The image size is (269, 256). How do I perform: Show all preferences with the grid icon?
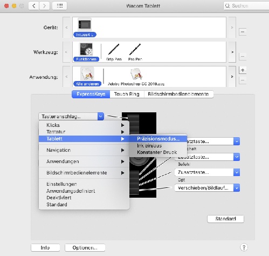point(60,6)
